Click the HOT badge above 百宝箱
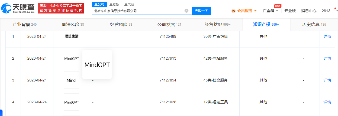The height and width of the screenshot is (116, 338). [x=277, y=6]
